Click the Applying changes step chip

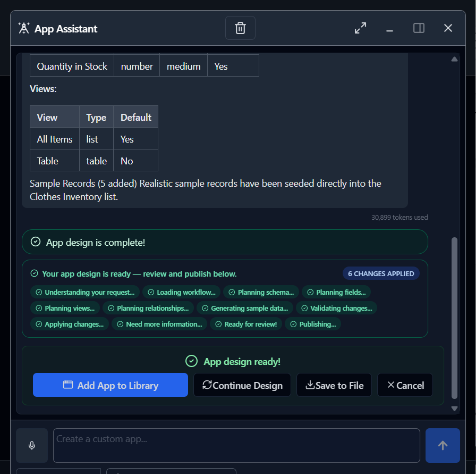70,324
